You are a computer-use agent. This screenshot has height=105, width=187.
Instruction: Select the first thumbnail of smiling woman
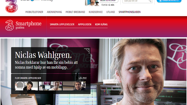tap(26, 86)
